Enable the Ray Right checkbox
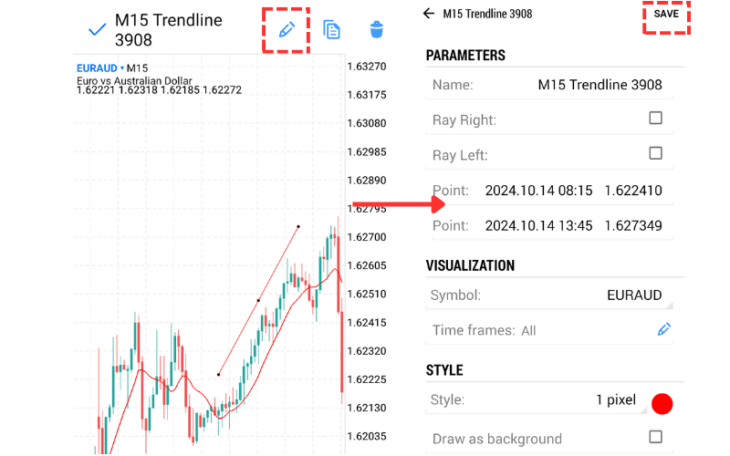The width and height of the screenshot is (730, 456). (655, 119)
